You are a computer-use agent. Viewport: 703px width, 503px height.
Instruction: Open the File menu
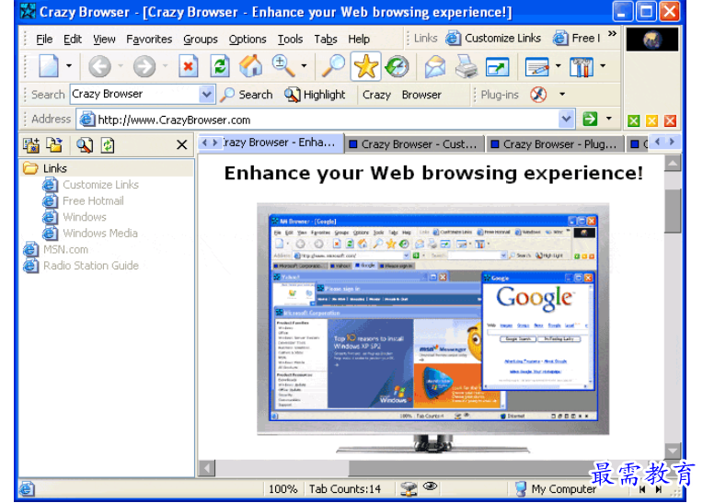(x=44, y=40)
